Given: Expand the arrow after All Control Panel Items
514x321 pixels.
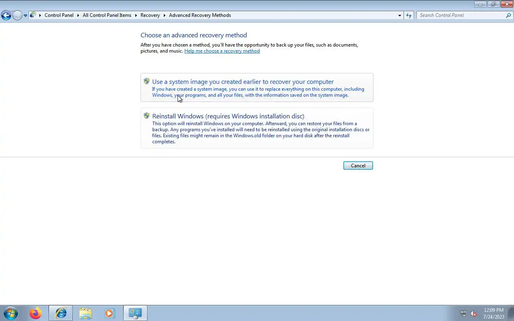Looking at the screenshot, I should pyautogui.click(x=136, y=15).
